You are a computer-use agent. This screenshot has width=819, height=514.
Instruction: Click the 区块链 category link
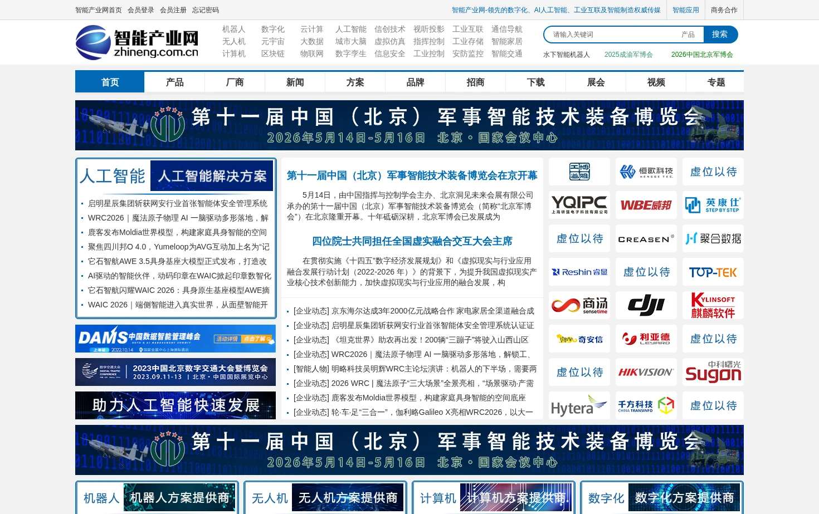pyautogui.click(x=273, y=53)
